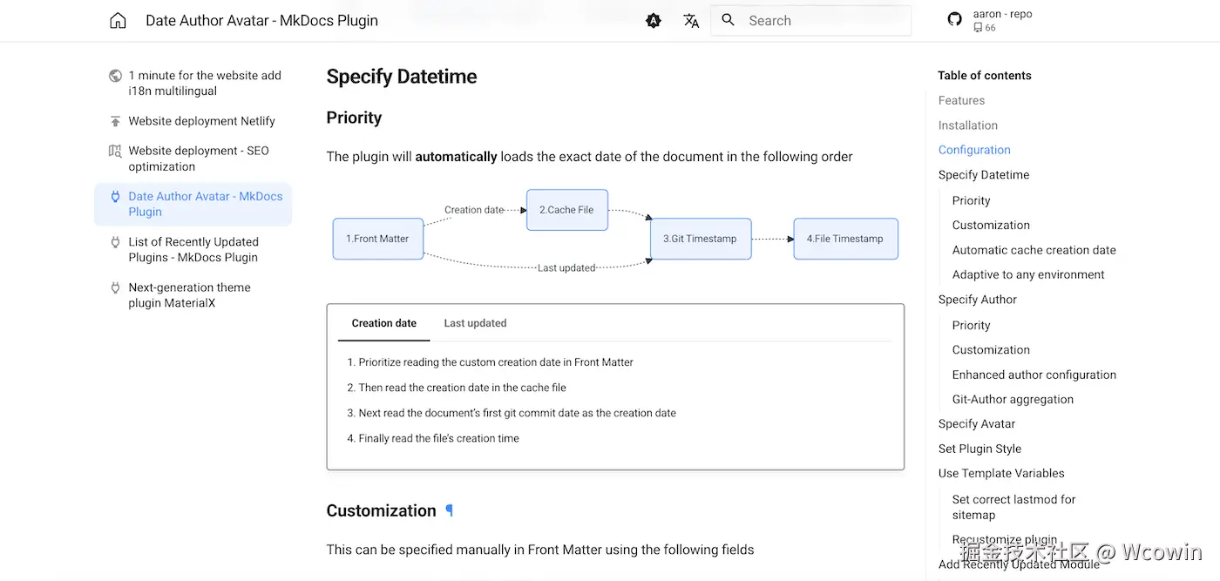Click the globe icon for i18n multilingual
Image resolution: width=1220 pixels, height=581 pixels.
coord(115,76)
